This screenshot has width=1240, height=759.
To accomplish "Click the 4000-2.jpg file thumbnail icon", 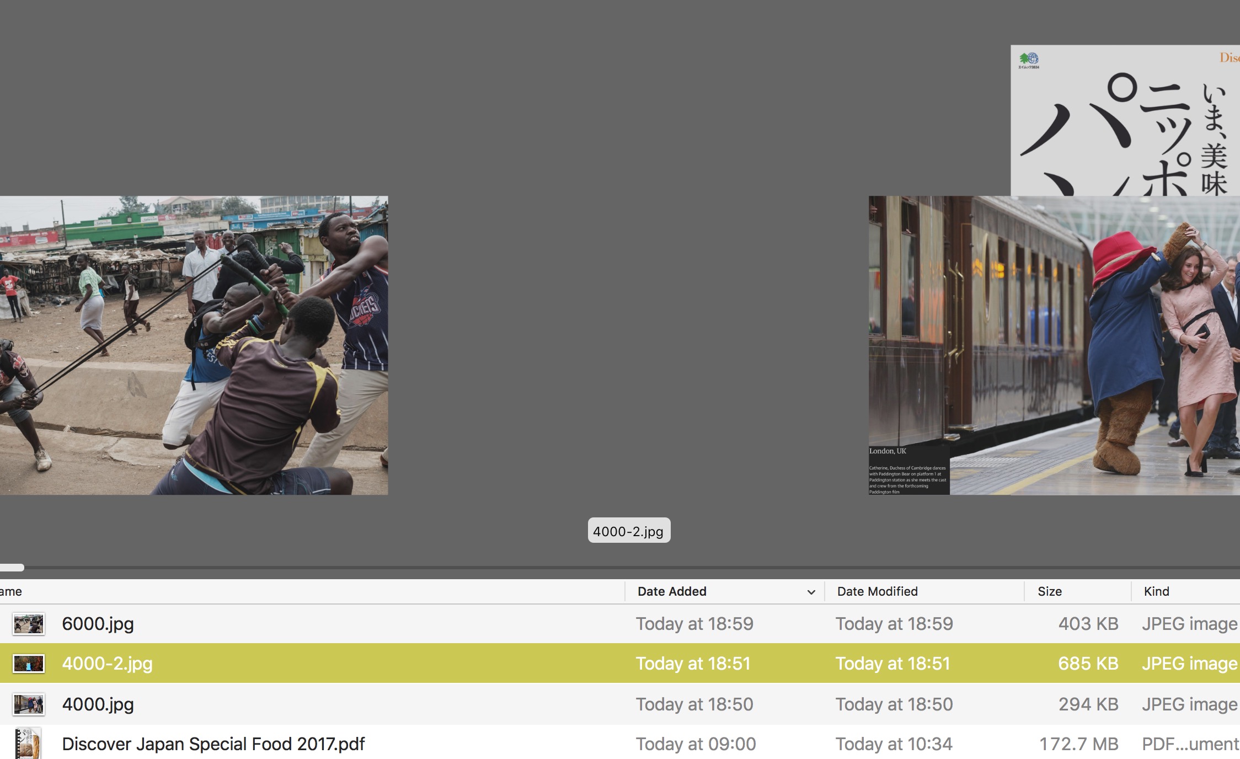I will click(x=28, y=664).
